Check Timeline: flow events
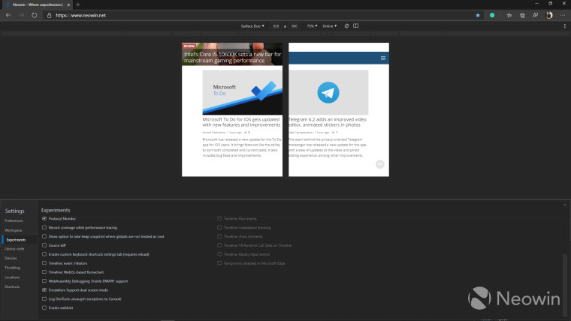 219,218
